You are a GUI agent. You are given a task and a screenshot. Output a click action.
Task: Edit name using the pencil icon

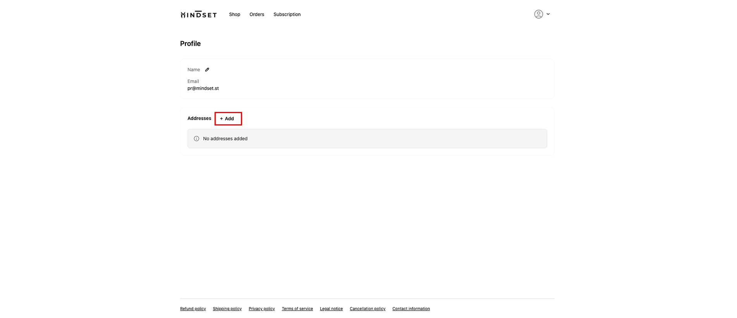[207, 70]
